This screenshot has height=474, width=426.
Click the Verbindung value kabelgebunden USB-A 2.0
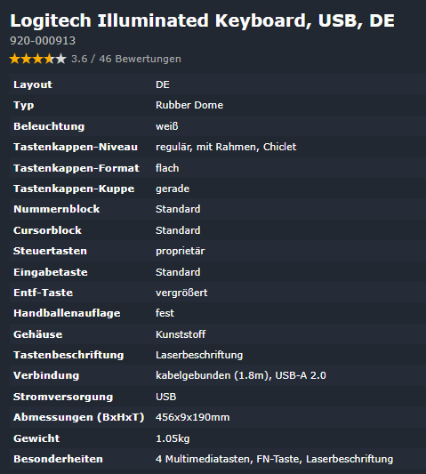[241, 375]
